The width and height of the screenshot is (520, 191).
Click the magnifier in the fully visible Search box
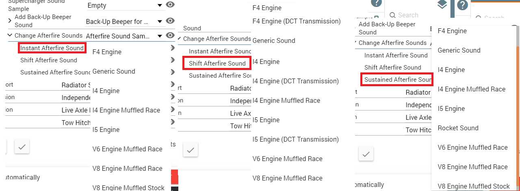(x=392, y=15)
